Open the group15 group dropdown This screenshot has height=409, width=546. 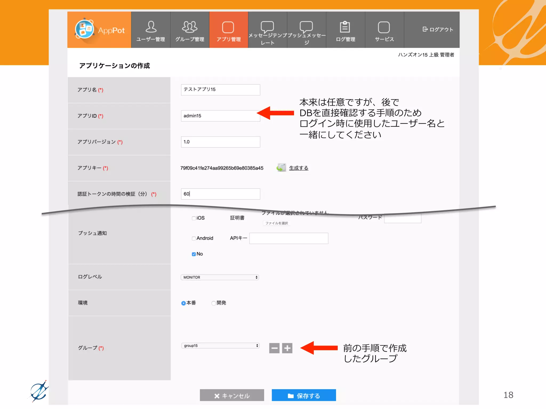click(220, 346)
